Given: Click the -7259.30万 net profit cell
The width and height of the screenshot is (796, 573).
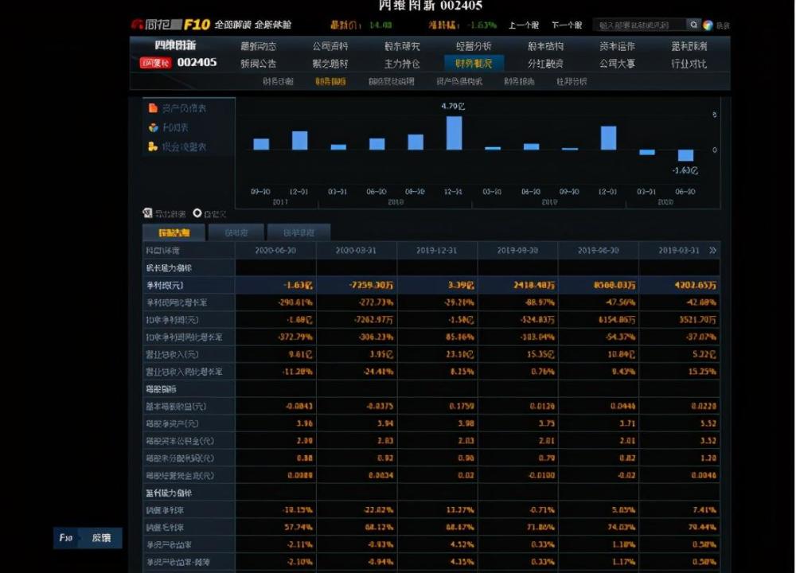Looking at the screenshot, I should (357, 285).
